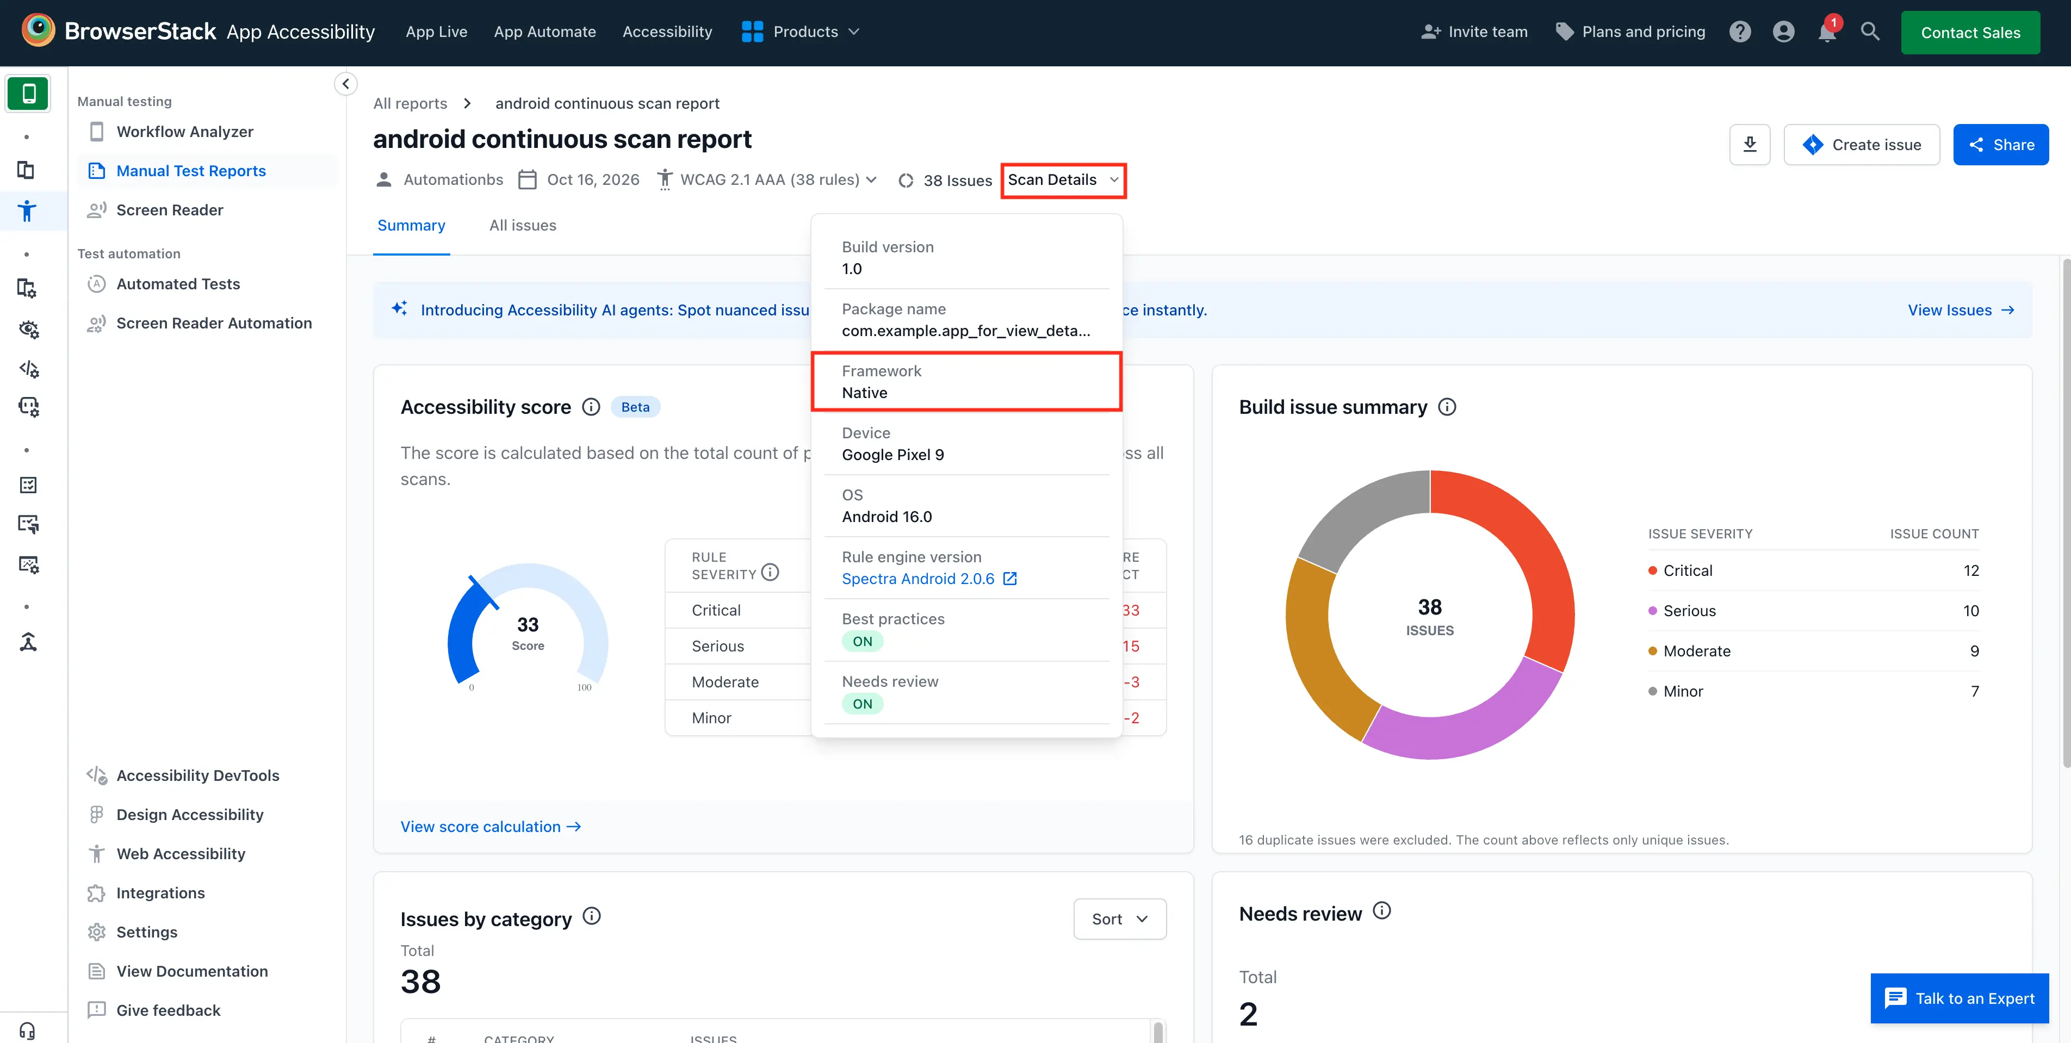Click the Talk to an Expert chat button
This screenshot has height=1043, width=2071.
coord(1960,999)
